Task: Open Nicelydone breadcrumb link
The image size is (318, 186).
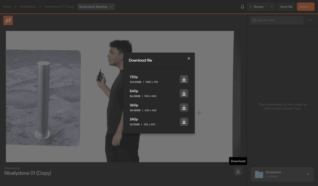Action: pos(28,7)
